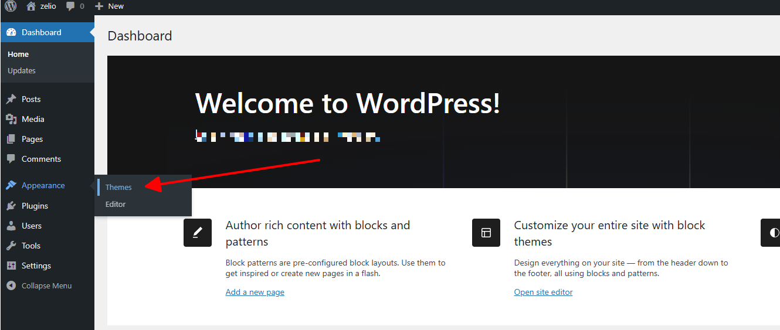Screen dimensions: 780x330
Task: Click the pencil icon beside Author rich content
Action: [198, 233]
